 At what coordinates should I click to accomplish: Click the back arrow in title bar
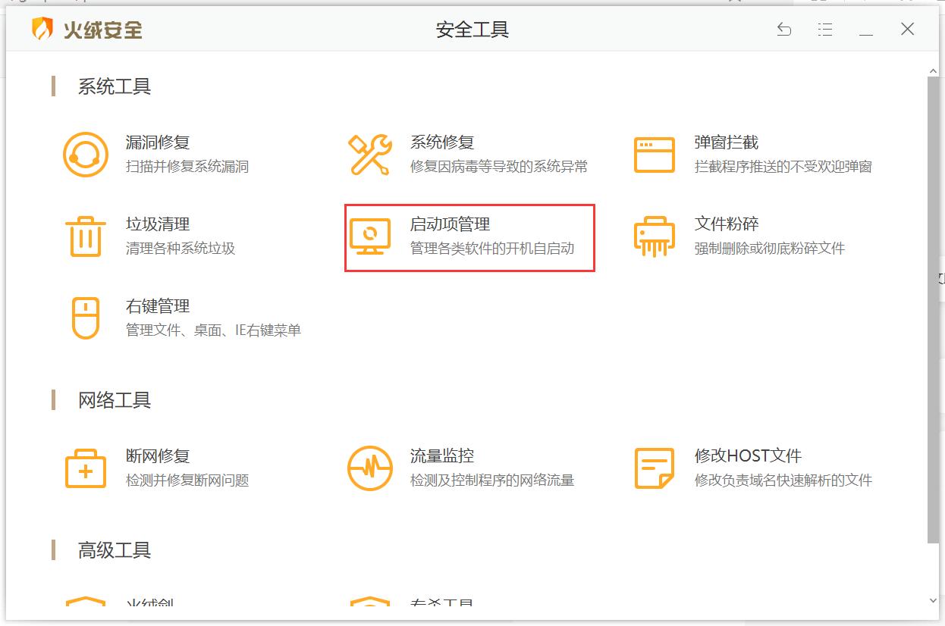click(784, 29)
